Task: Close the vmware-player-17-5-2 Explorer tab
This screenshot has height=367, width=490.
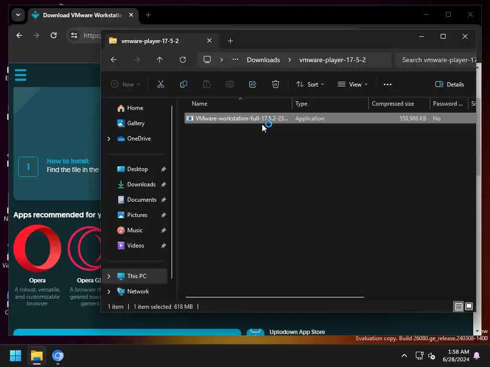Action: pyautogui.click(x=210, y=41)
